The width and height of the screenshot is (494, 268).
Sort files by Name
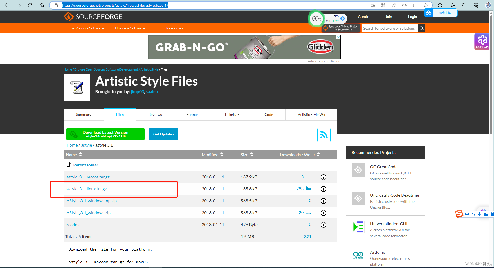click(74, 155)
